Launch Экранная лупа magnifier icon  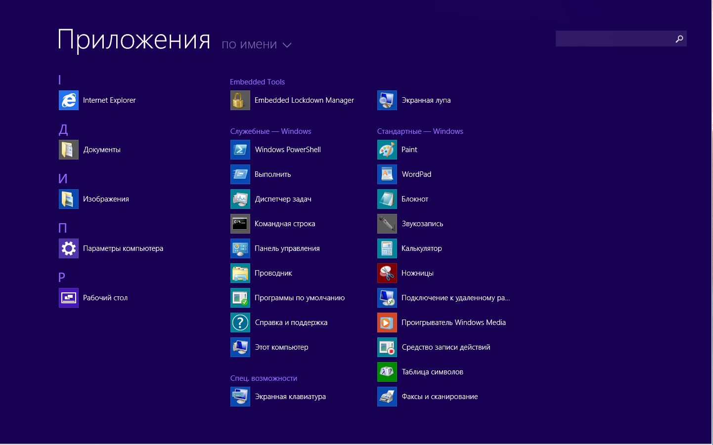coord(387,100)
